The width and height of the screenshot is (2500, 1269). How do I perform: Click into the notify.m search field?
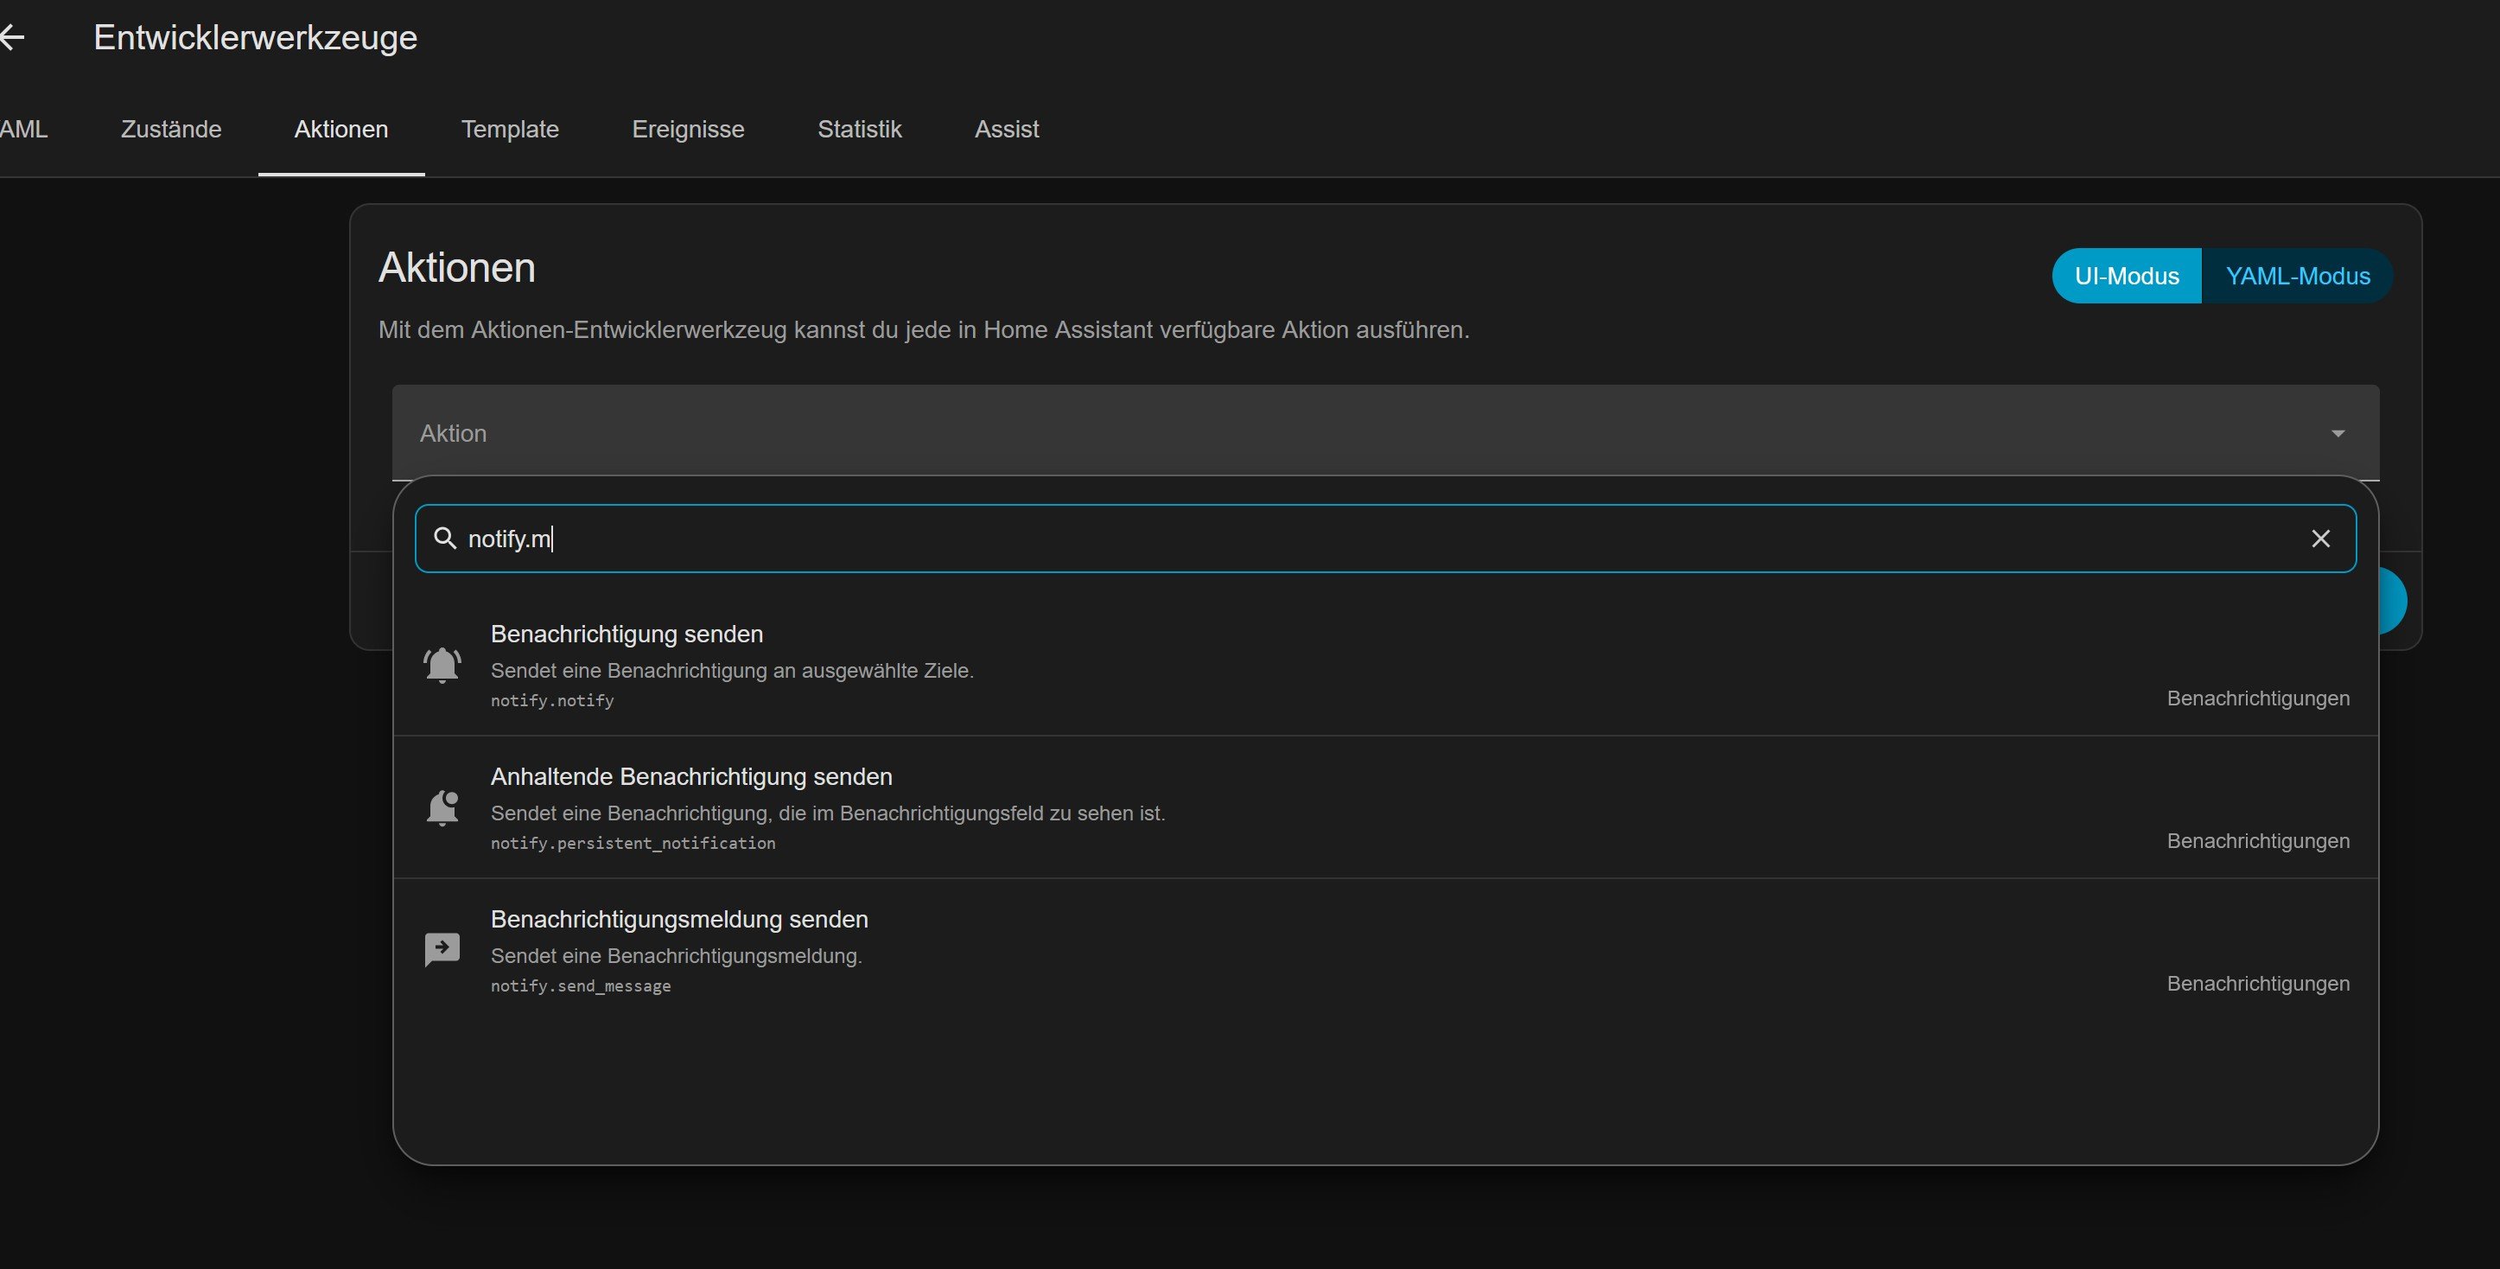pos(1385,538)
